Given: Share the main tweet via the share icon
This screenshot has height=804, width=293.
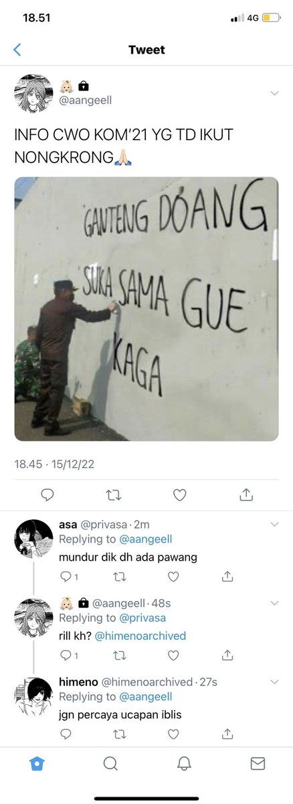Looking at the screenshot, I should tap(246, 494).
